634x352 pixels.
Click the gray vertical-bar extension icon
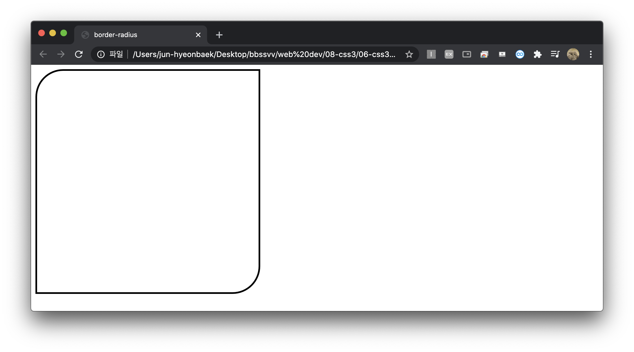[431, 54]
